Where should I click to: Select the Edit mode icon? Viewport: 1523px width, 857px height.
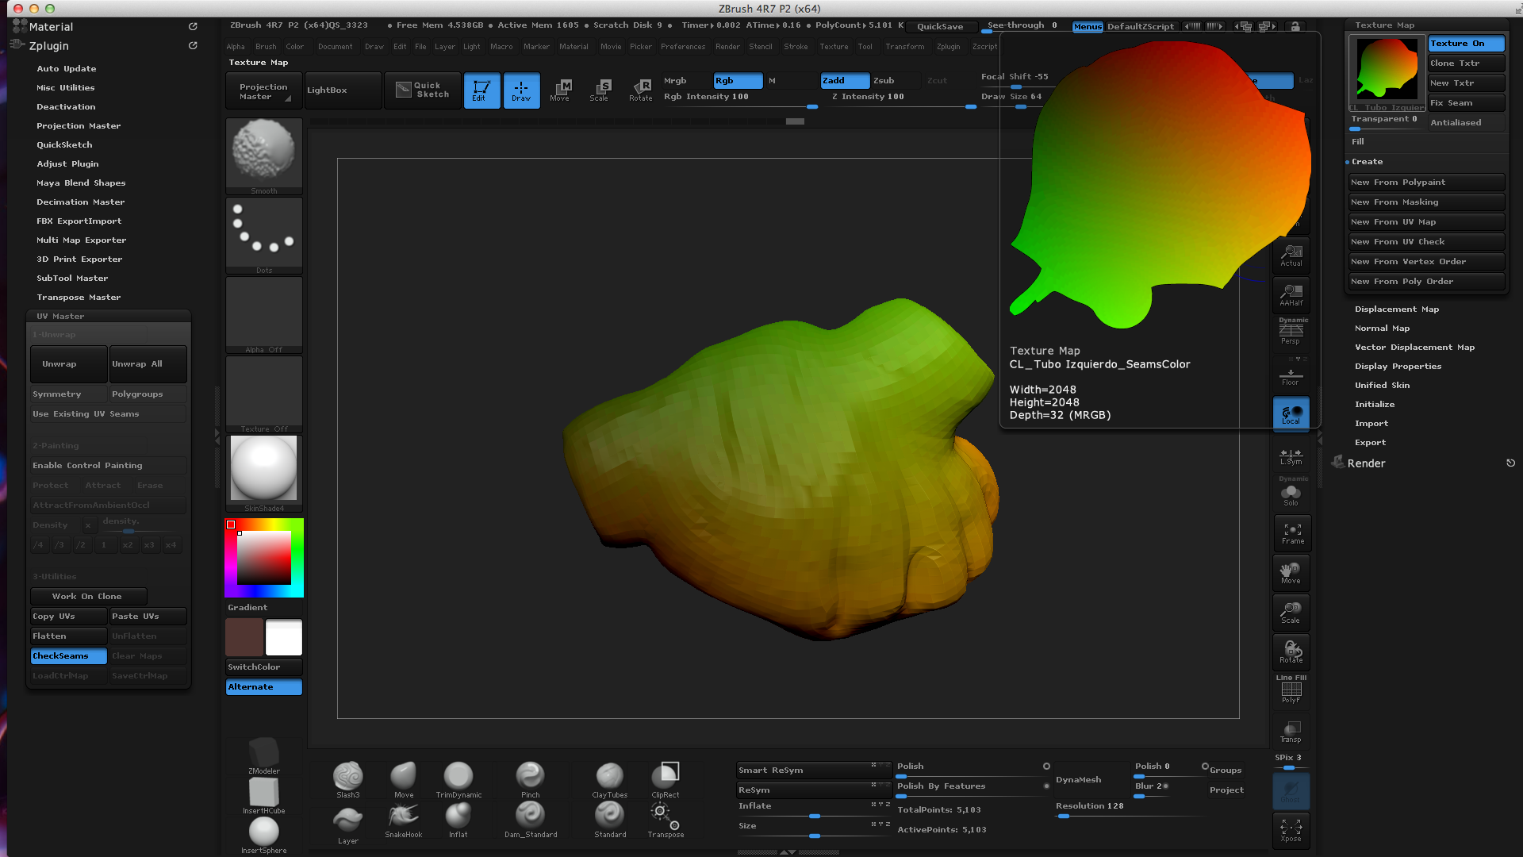[x=481, y=90]
